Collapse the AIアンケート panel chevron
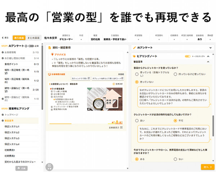Screen dimensions: 216x172 pyautogui.click(x=210, y=47)
